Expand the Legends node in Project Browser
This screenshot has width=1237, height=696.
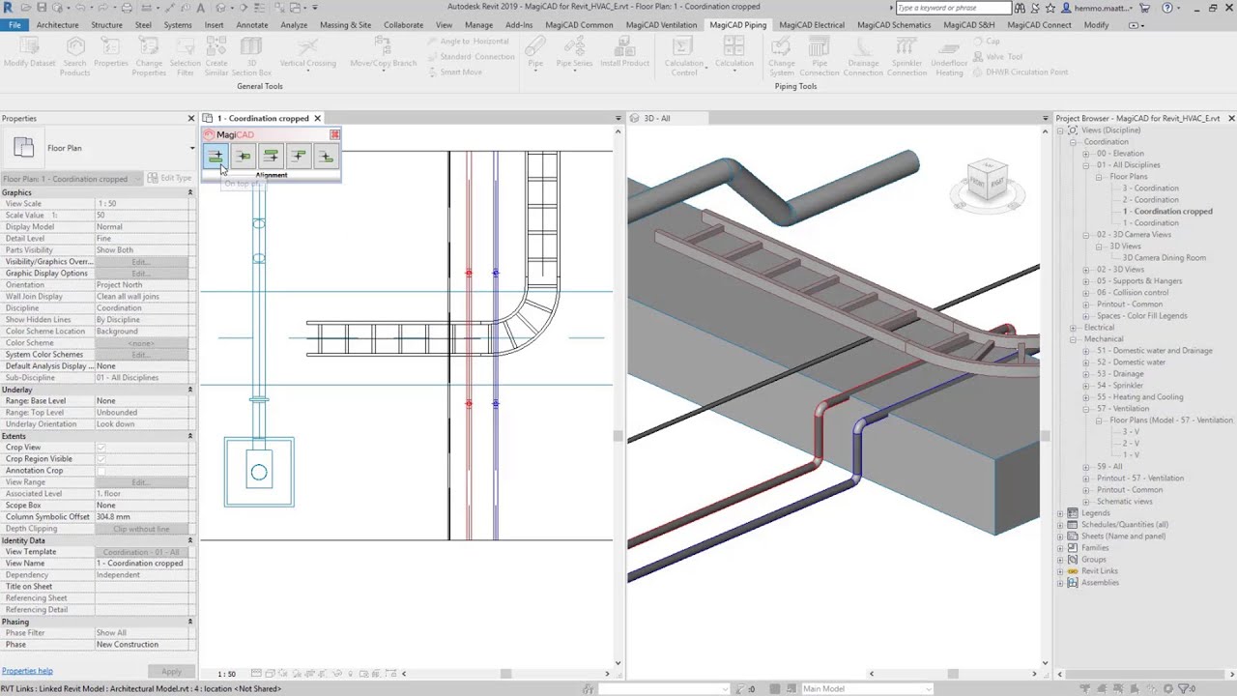(x=1060, y=513)
